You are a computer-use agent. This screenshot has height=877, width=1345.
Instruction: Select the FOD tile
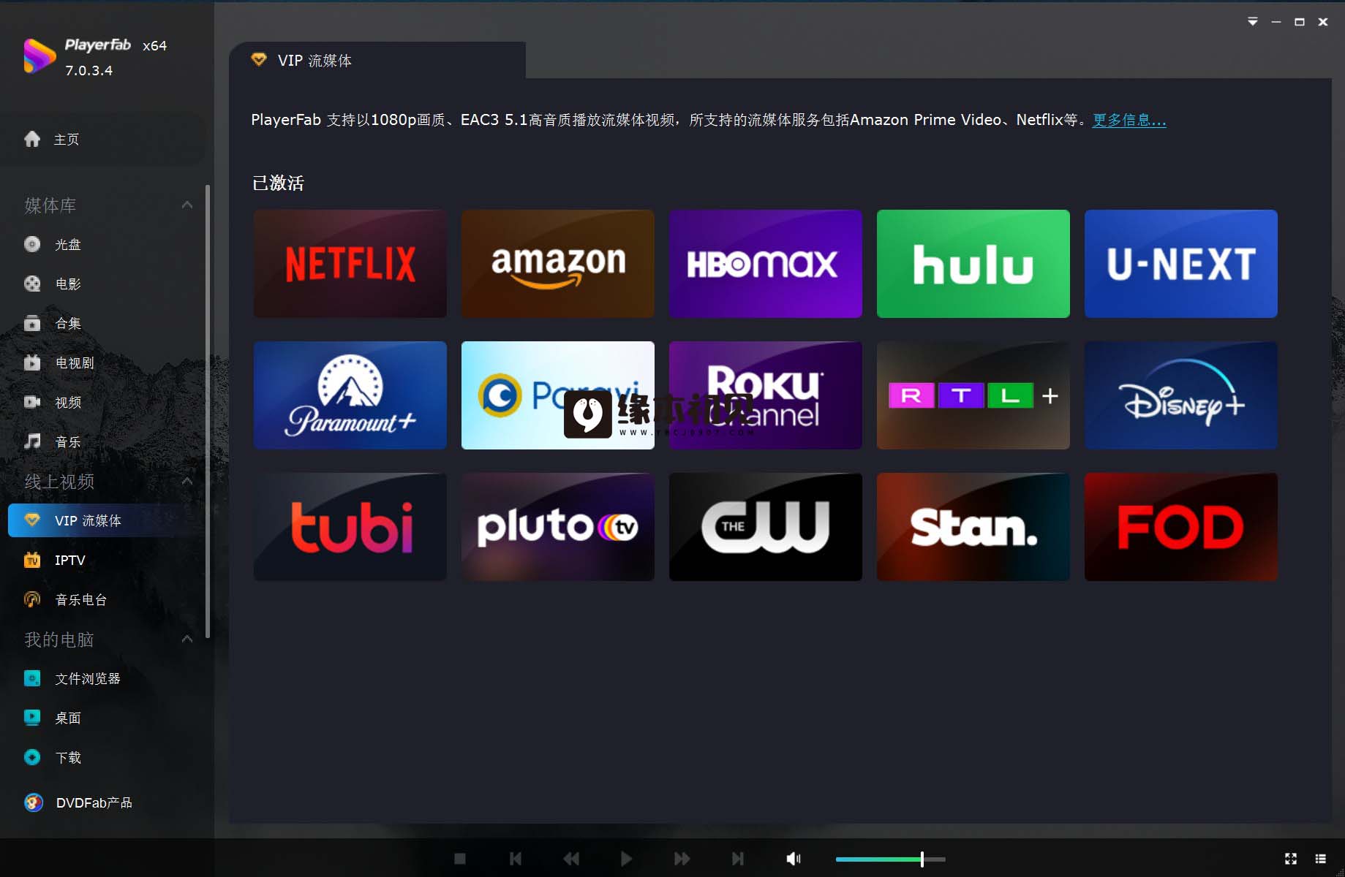point(1180,527)
